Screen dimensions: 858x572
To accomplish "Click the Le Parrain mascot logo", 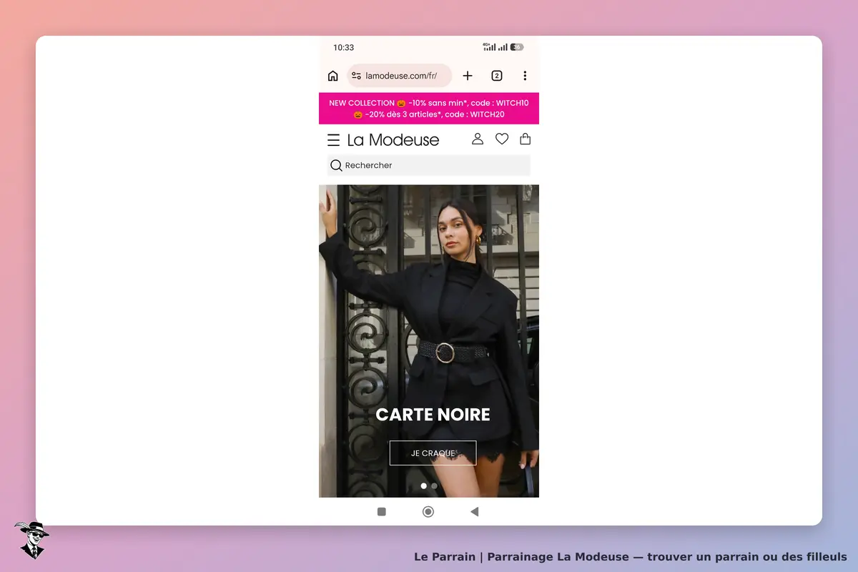I will tap(31, 540).
